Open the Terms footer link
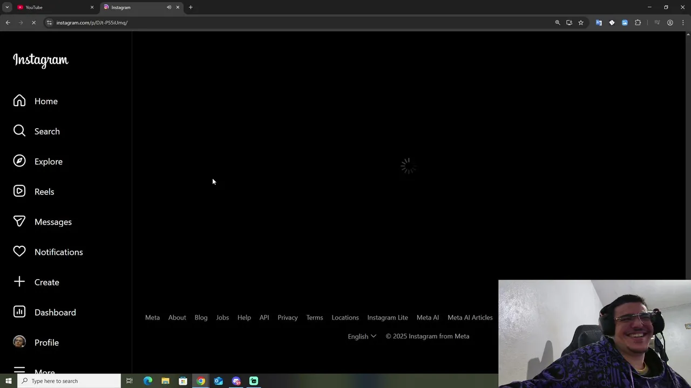This screenshot has width=691, height=388. (x=315, y=317)
